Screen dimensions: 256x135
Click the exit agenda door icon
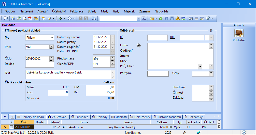click(x=6, y=19)
